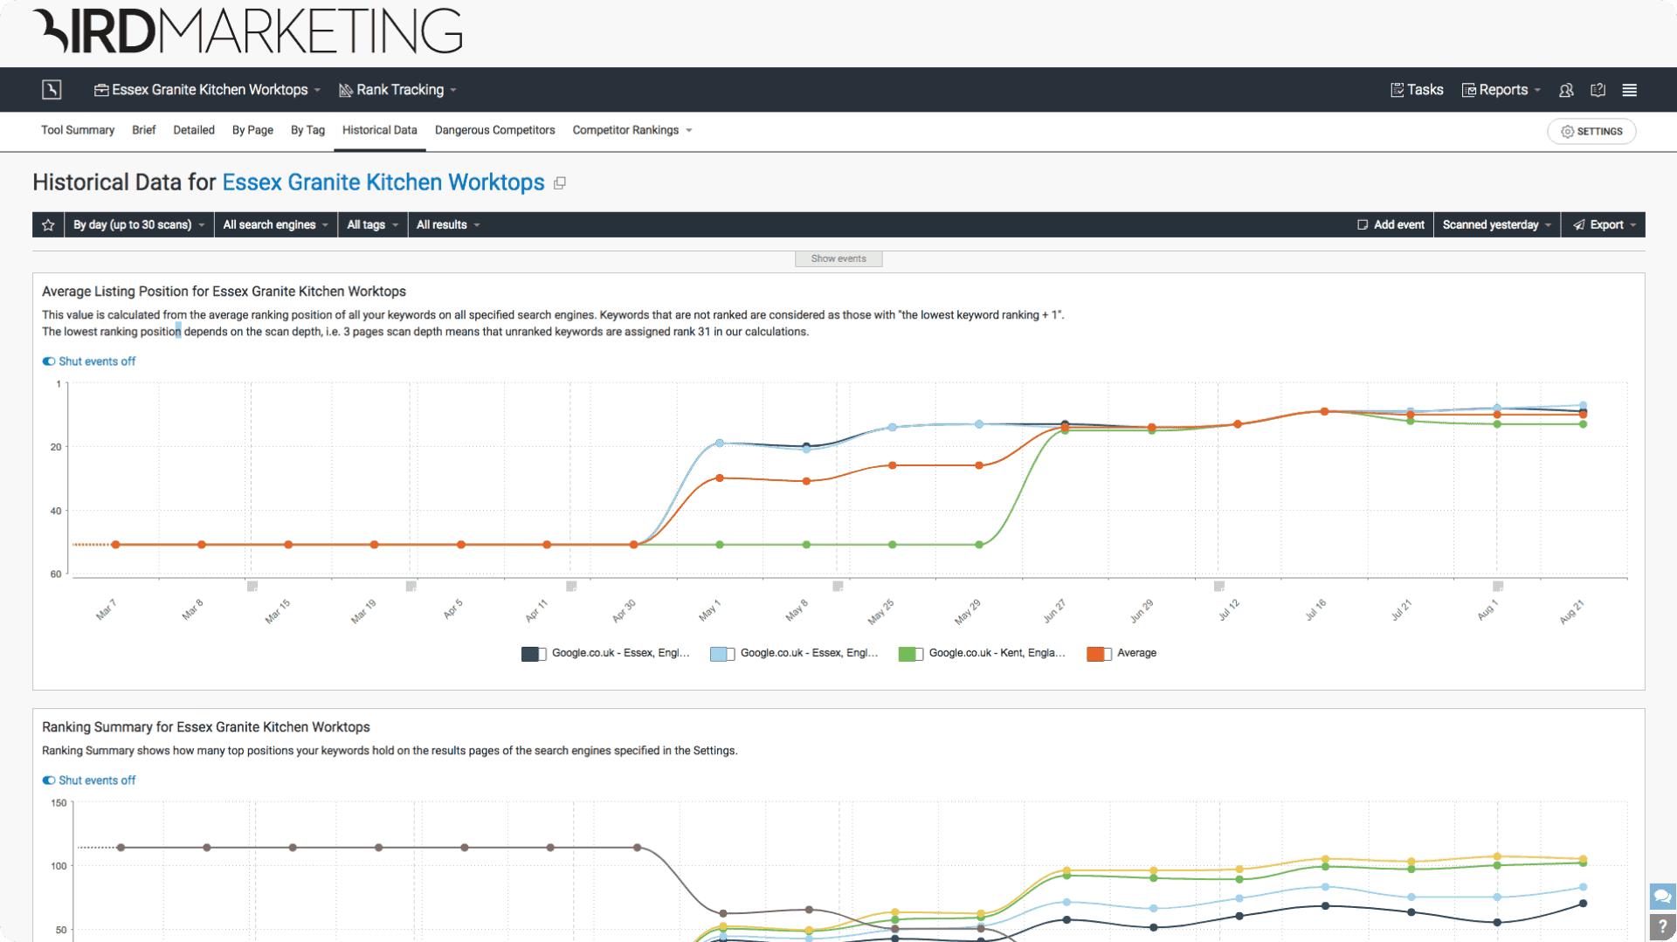Open the SETTINGS button
The image size is (1677, 942).
point(1591,131)
